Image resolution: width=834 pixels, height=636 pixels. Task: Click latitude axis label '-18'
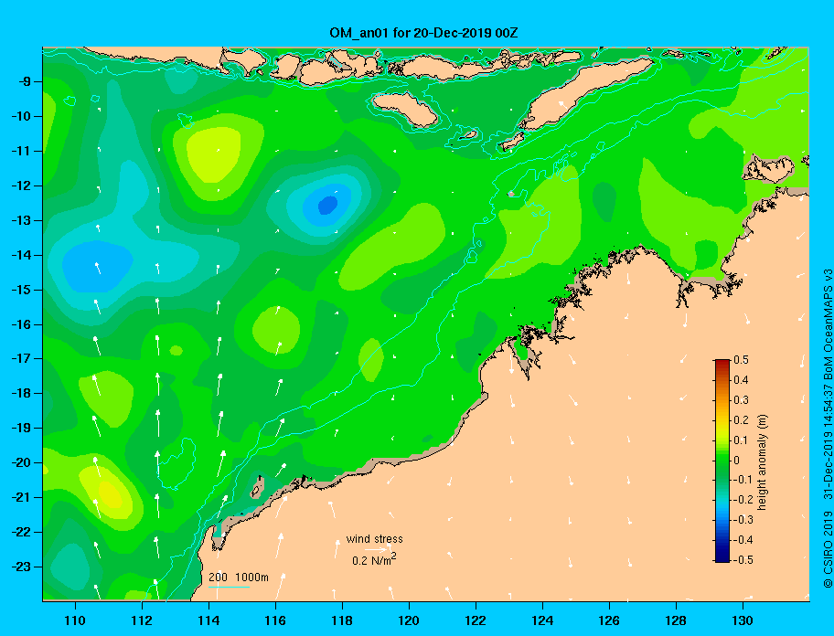click(21, 393)
